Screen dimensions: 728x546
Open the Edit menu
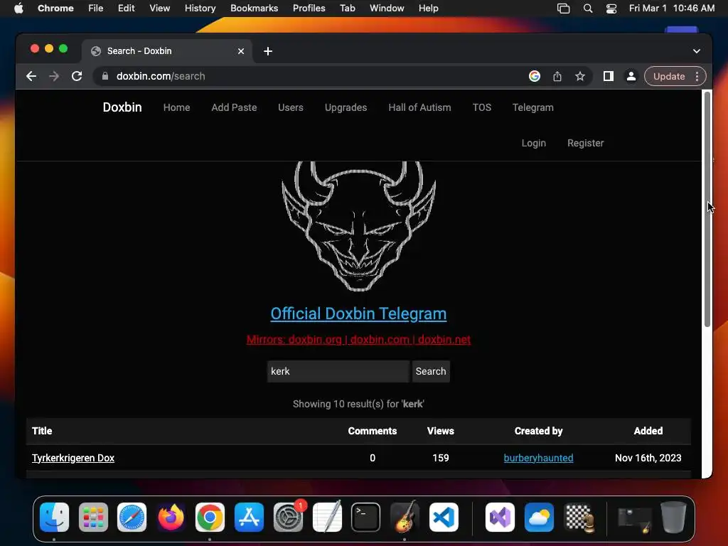coord(126,9)
